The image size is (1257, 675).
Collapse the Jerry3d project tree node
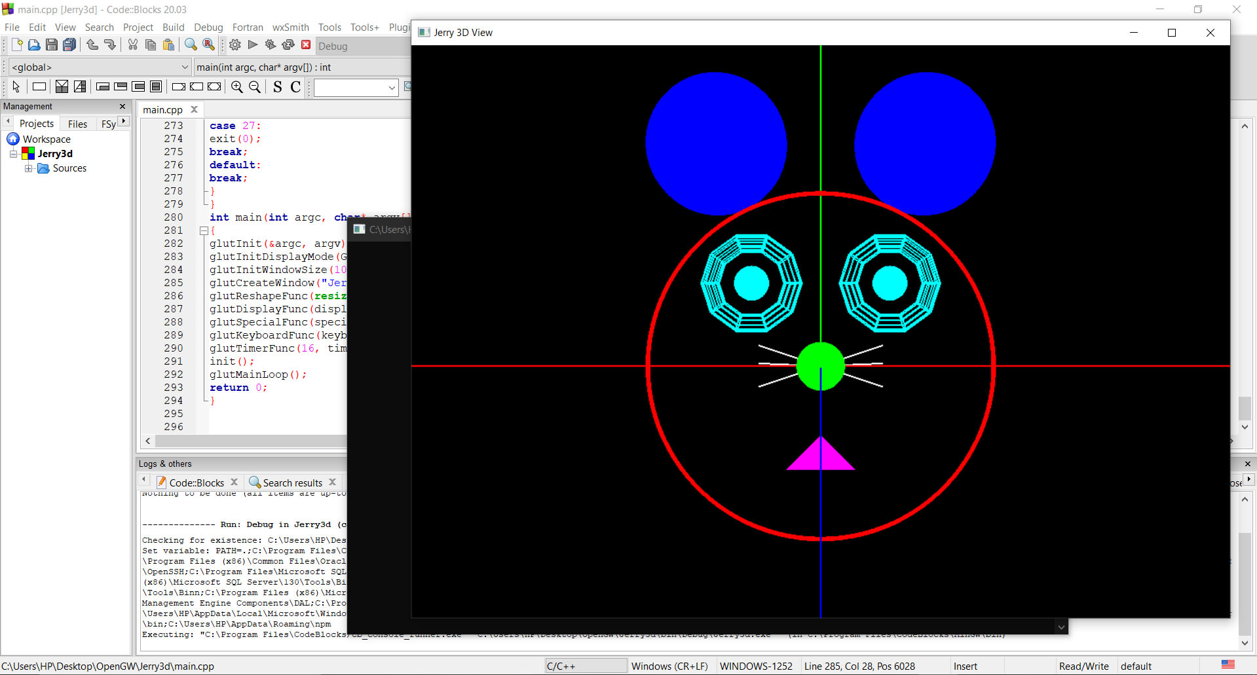tap(13, 154)
